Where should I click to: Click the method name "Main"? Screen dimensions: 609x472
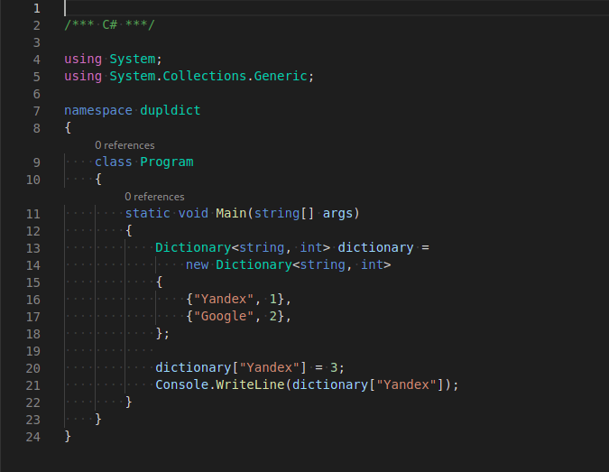(x=231, y=213)
